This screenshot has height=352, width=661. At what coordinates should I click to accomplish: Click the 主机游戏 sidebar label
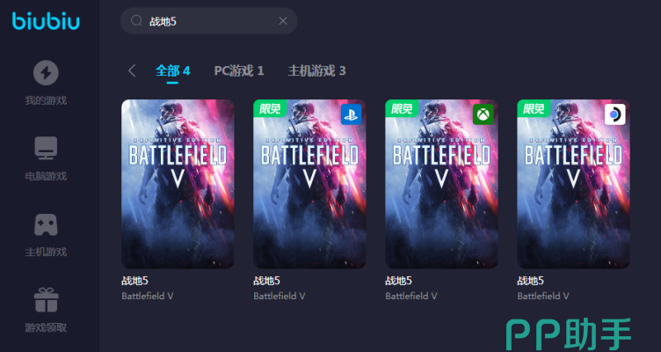(x=46, y=253)
